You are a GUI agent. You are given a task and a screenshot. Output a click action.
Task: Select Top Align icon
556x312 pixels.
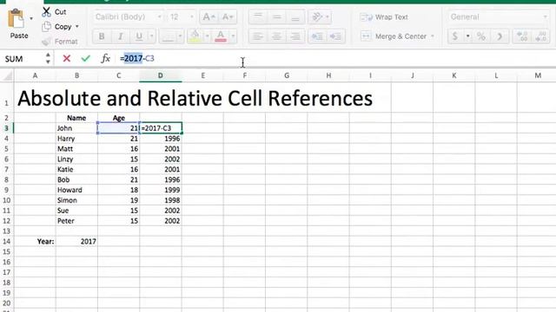(258, 16)
